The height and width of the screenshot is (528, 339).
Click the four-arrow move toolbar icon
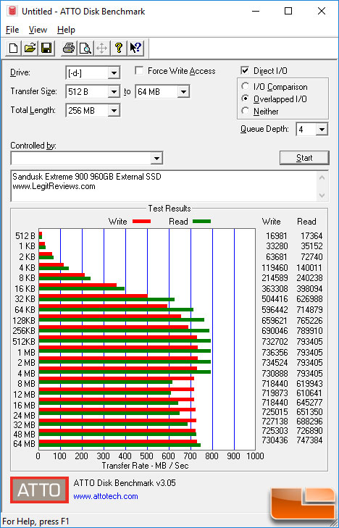pos(101,48)
